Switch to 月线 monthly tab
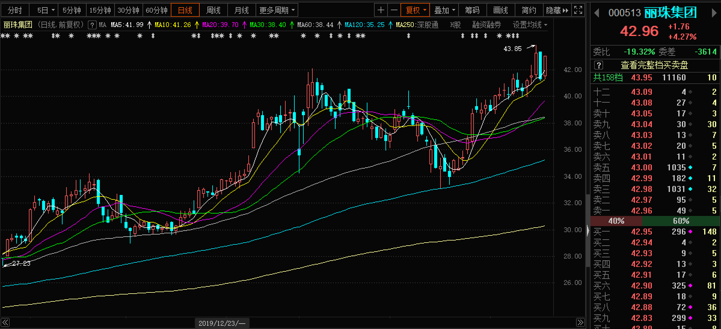 [242, 10]
